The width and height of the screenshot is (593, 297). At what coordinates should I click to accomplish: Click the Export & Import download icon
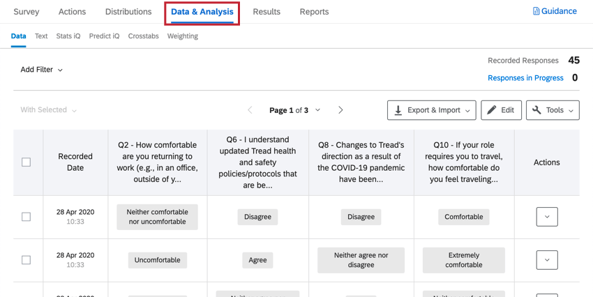click(x=398, y=110)
